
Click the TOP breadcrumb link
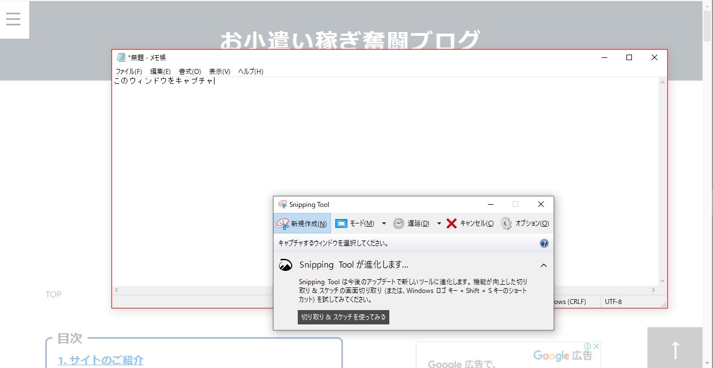(x=53, y=295)
